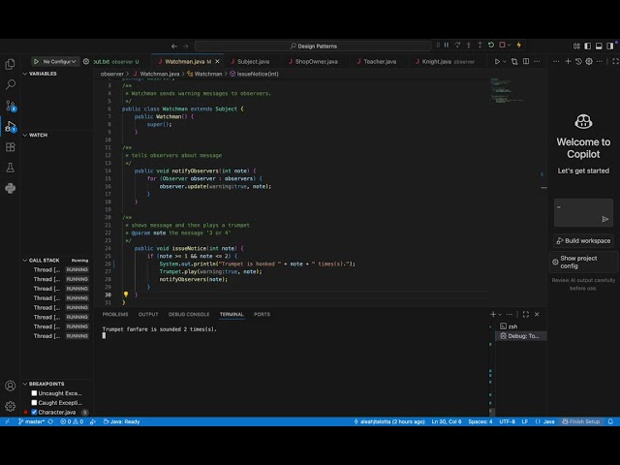620x465 pixels.
Task: Open the Manage gear icon in activity bar
Action: click(x=11, y=406)
